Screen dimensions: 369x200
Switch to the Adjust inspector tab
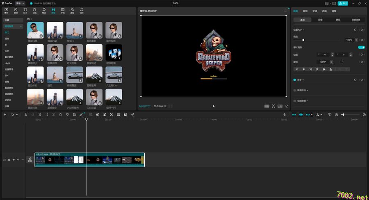point(334,11)
